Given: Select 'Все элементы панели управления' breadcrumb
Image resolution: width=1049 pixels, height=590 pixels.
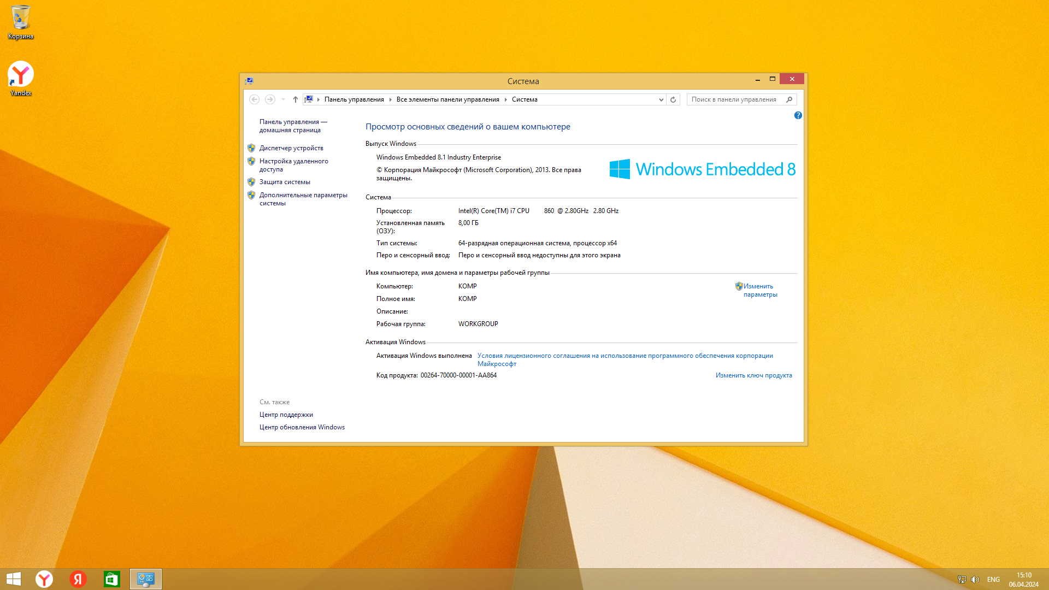Looking at the screenshot, I should click(447, 99).
